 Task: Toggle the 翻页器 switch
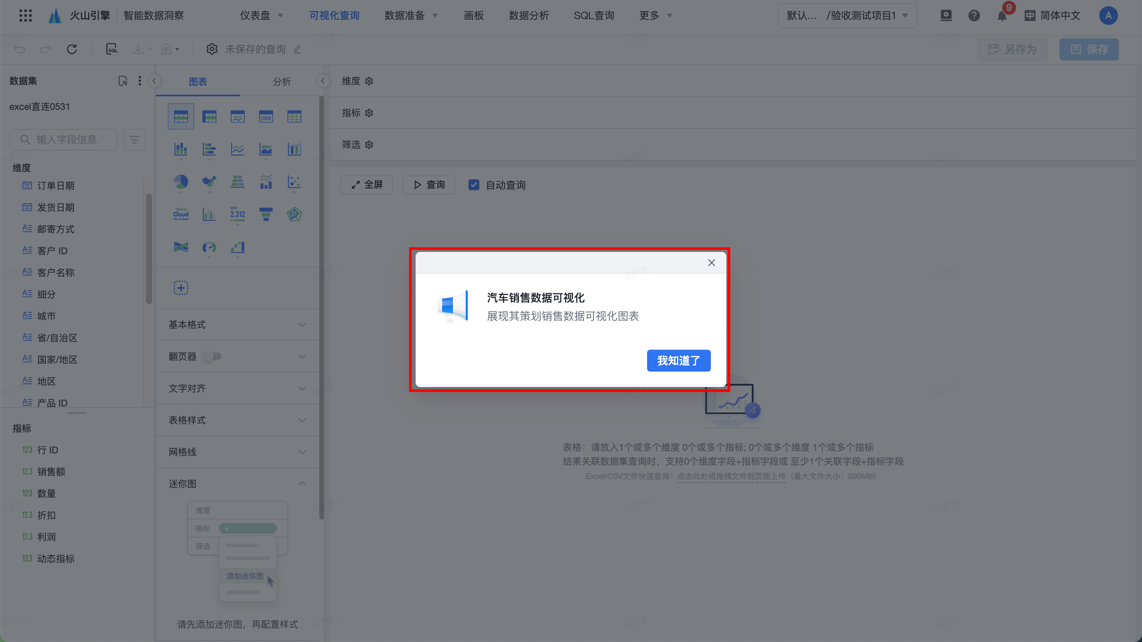[x=212, y=356]
